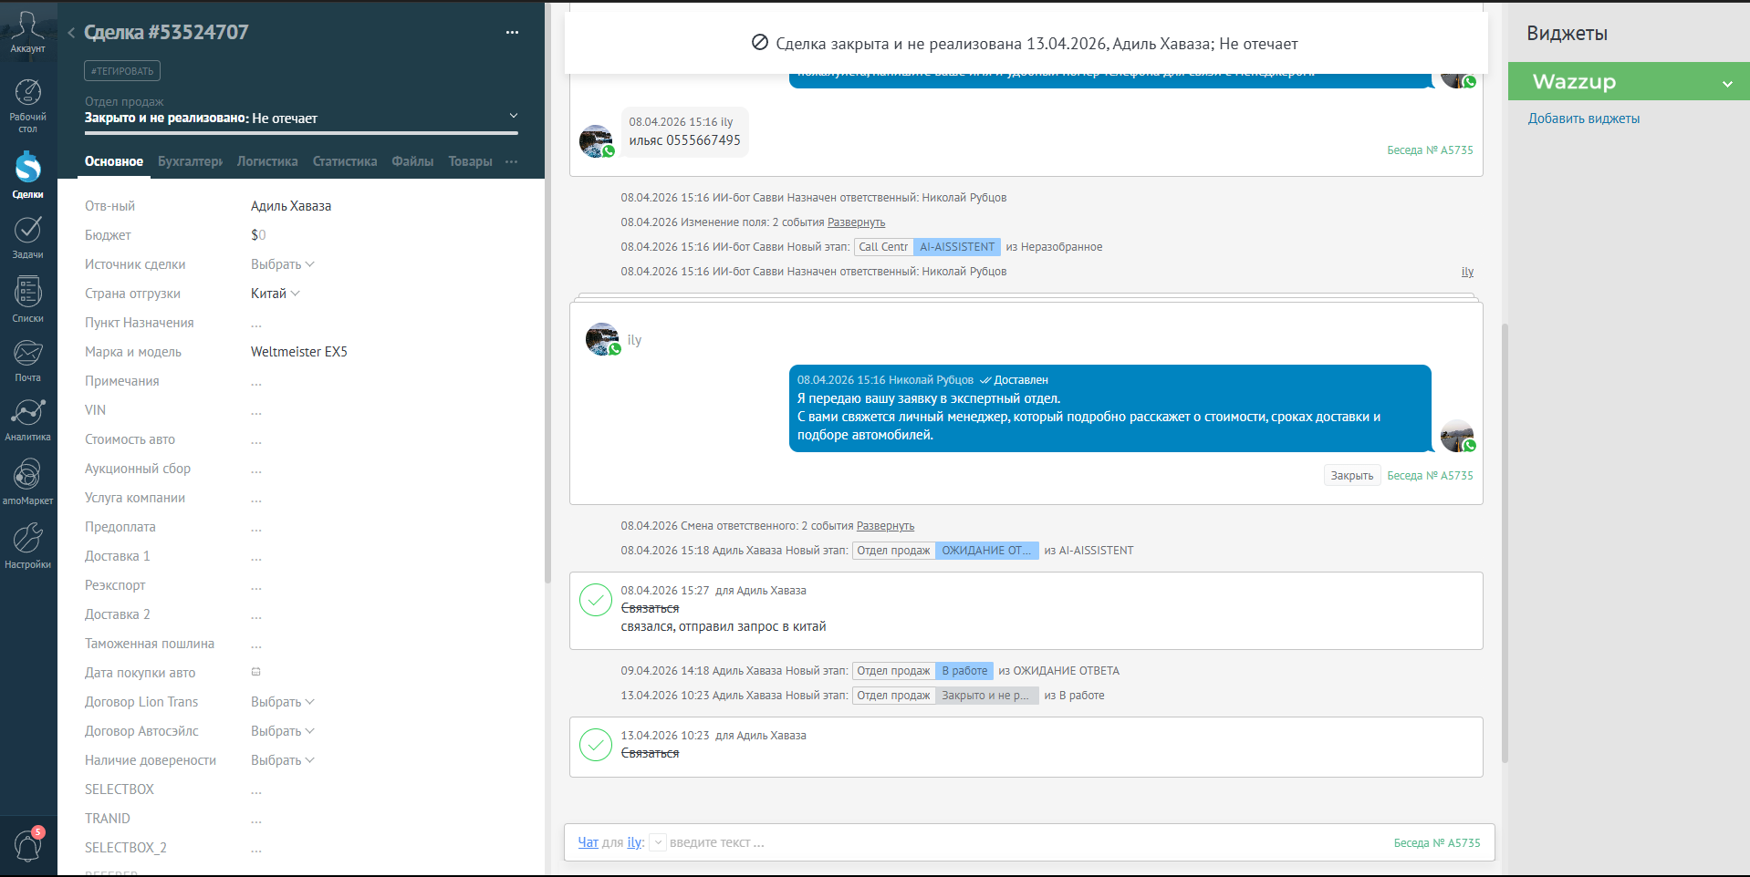Image resolution: width=1750 pixels, height=877 pixels.
Task: Open Договор Lion Trans Выбрать dropdown
Action: click(282, 702)
